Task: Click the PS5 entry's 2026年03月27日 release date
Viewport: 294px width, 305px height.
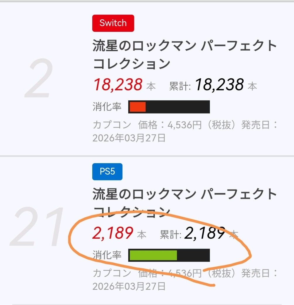Action: pyautogui.click(x=129, y=286)
